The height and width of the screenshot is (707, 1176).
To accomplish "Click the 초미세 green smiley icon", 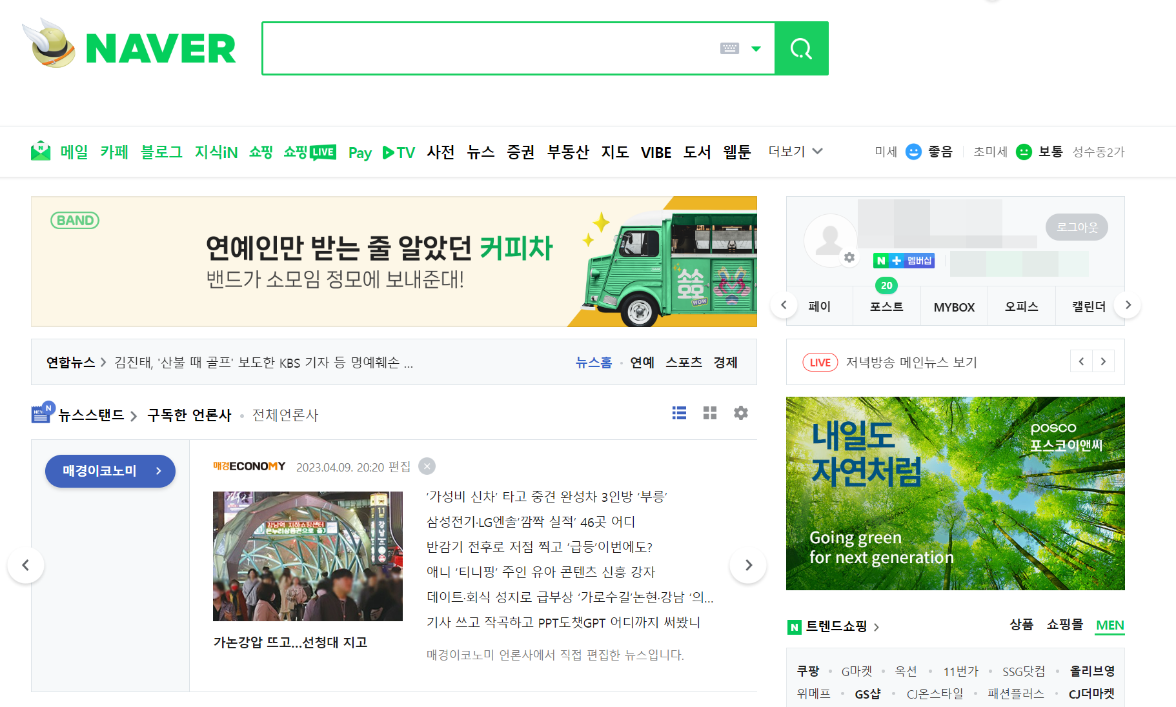I will coord(1024,152).
